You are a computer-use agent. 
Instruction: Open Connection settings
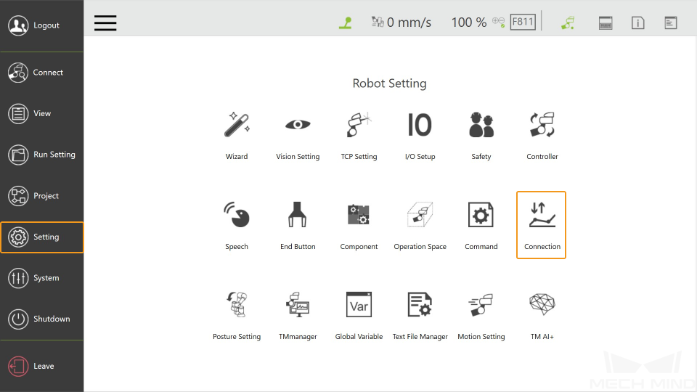tap(541, 225)
